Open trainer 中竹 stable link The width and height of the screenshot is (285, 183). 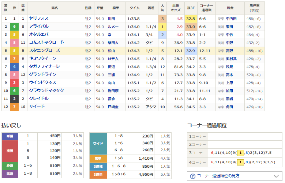[229, 35]
